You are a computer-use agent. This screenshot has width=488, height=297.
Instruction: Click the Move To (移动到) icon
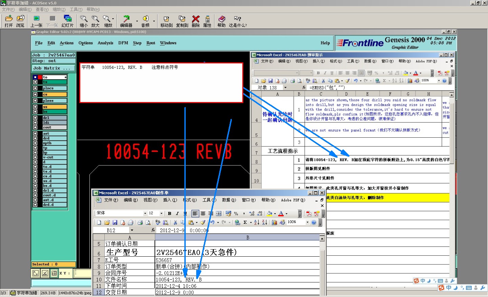point(166,21)
